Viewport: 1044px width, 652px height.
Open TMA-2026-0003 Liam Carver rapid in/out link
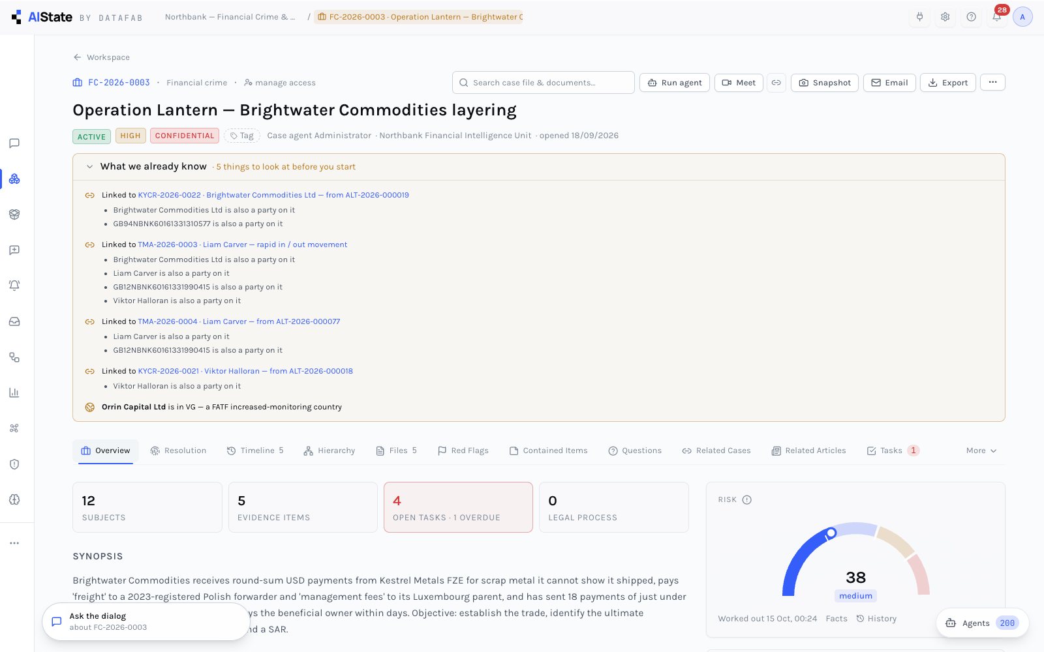(243, 244)
